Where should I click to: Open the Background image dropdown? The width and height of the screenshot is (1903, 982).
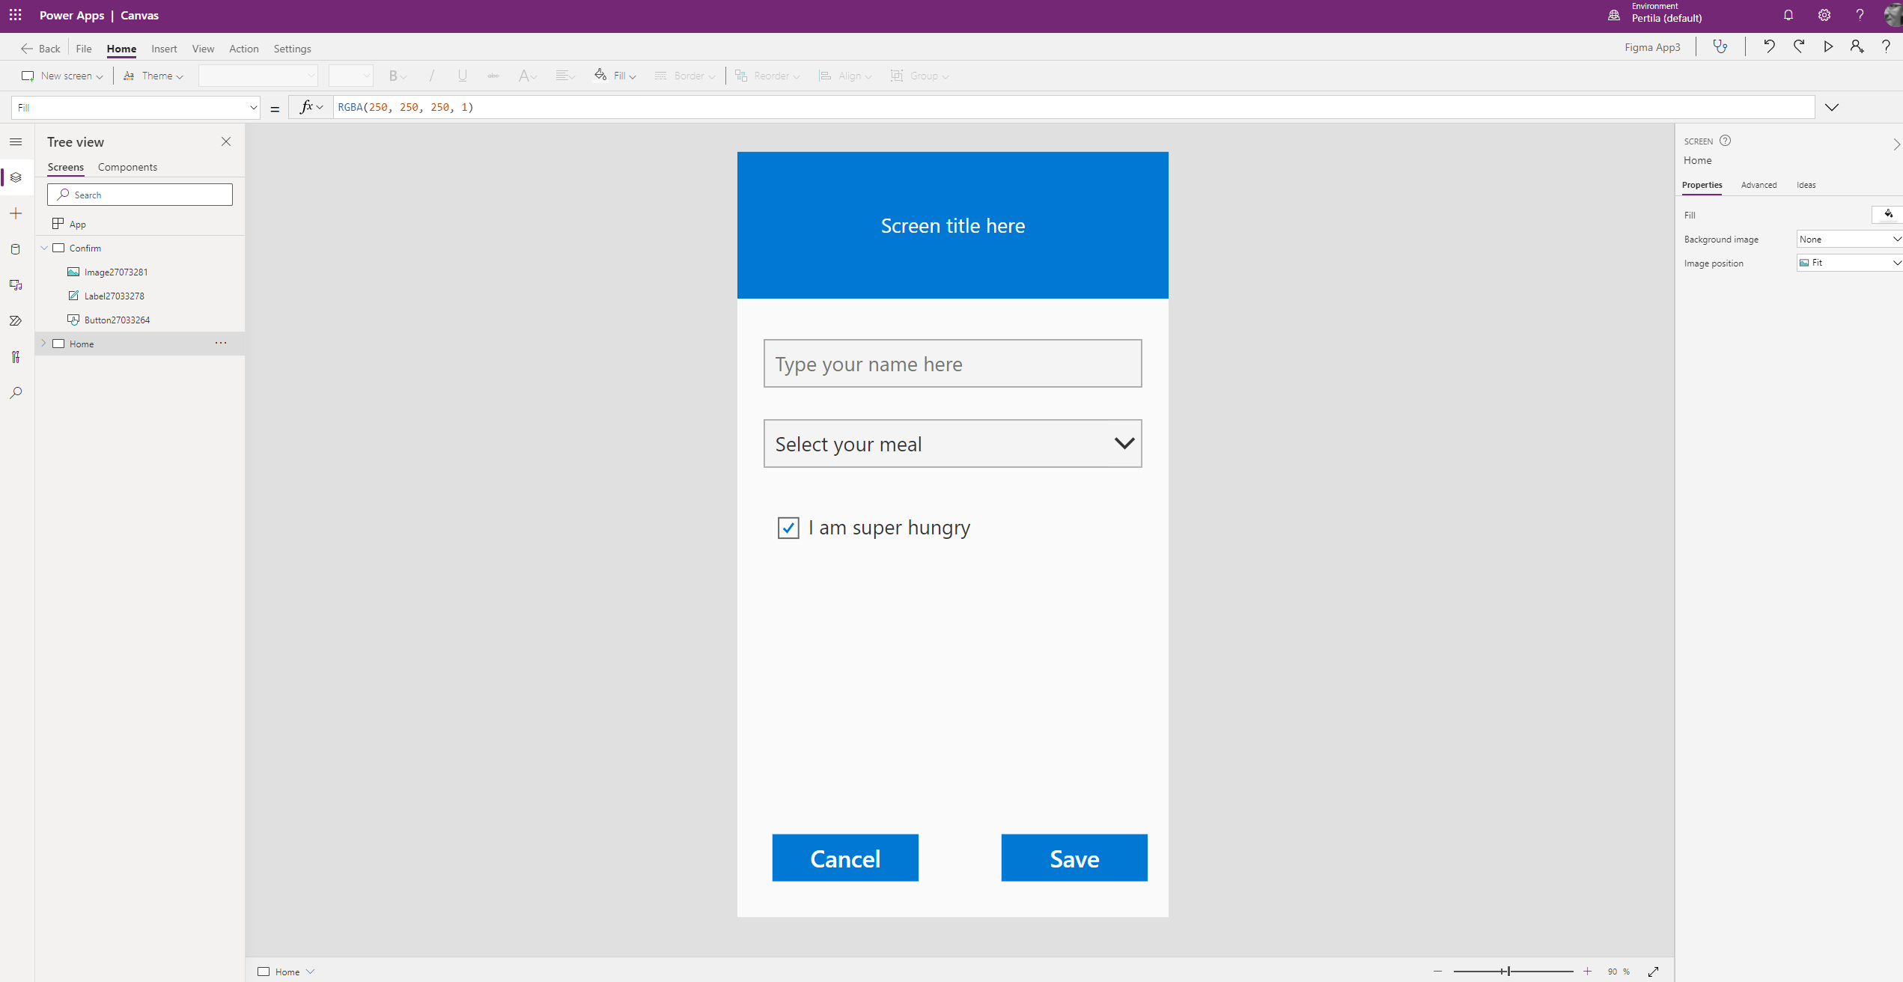pos(1848,239)
